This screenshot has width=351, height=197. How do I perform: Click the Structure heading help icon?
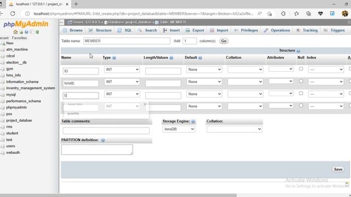298,51
